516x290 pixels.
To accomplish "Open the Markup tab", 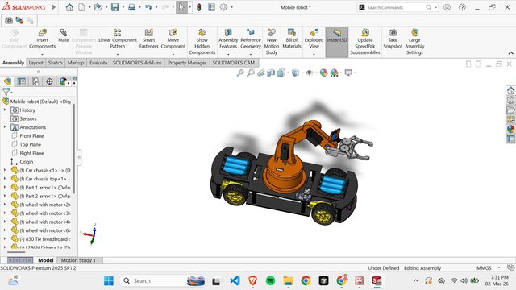I will (76, 63).
